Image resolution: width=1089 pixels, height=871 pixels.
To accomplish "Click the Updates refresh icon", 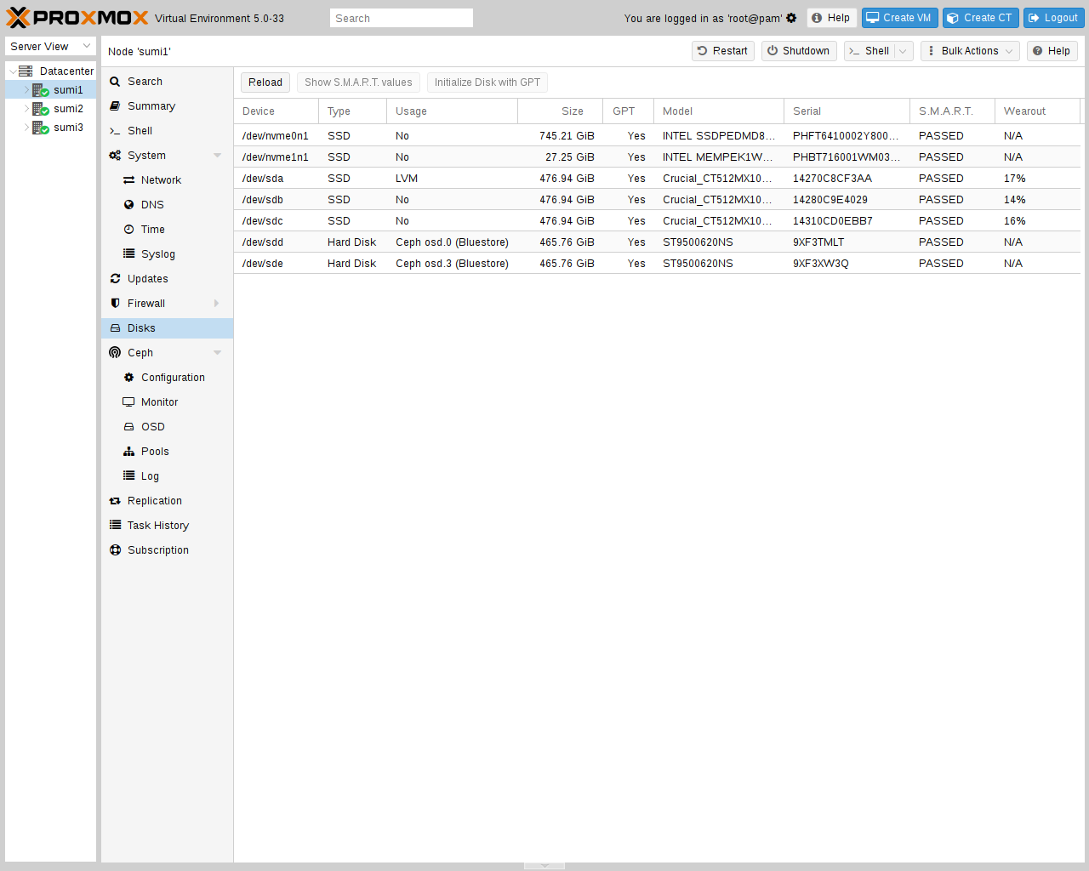I will [x=115, y=279].
